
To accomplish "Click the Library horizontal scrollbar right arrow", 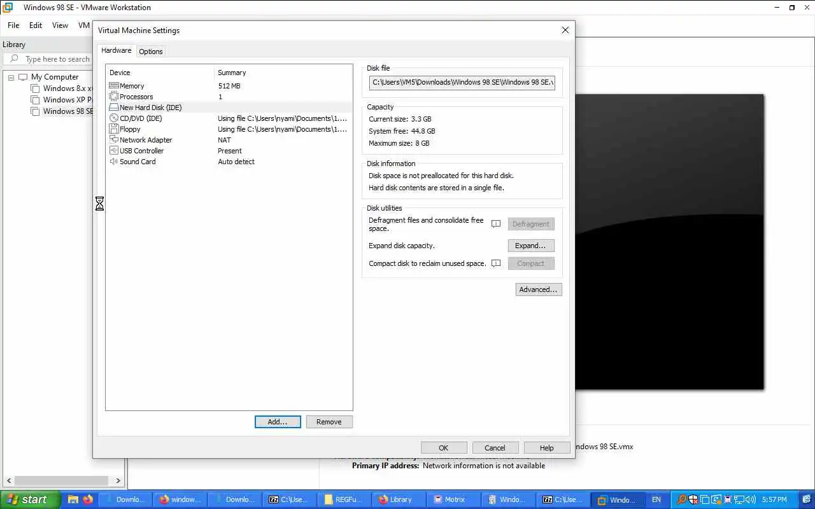I will (x=118, y=481).
